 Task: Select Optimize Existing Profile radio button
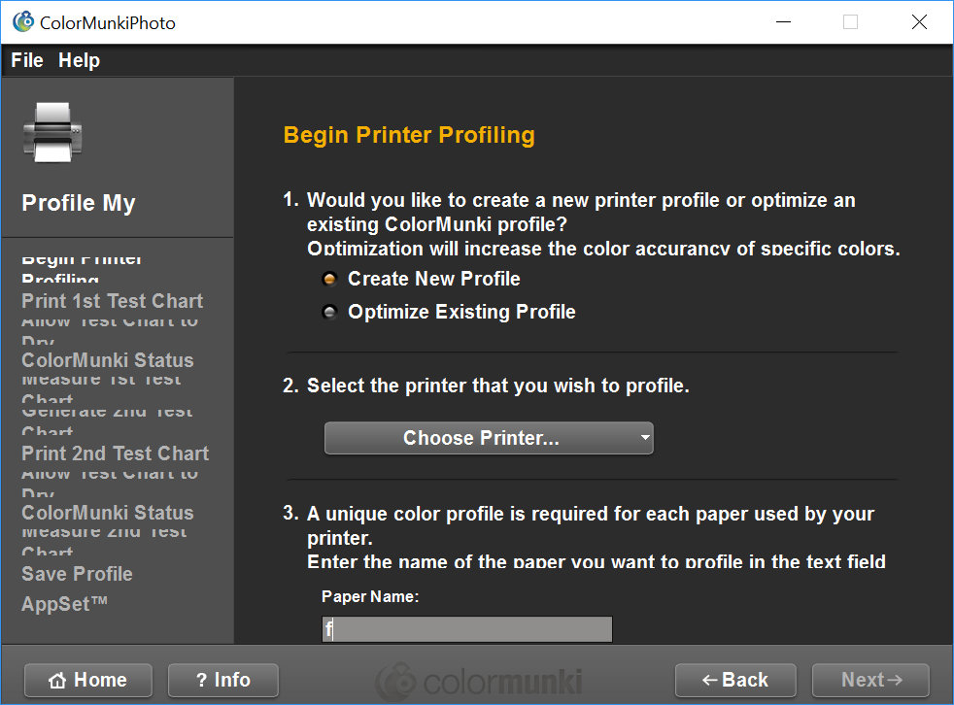point(330,313)
